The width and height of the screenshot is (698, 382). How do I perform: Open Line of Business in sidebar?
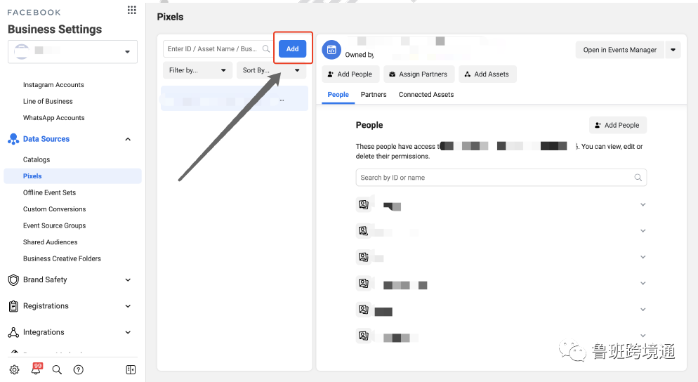click(x=48, y=101)
